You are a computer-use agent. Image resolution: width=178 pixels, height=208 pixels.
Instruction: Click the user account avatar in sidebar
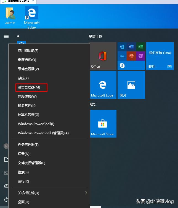pos(6,146)
